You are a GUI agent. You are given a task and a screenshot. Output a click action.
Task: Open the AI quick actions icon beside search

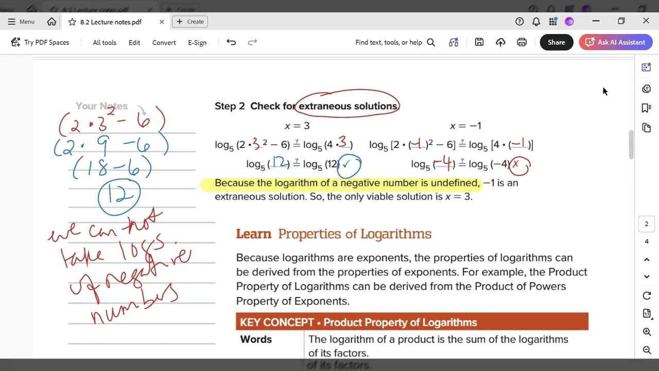pyautogui.click(x=454, y=42)
